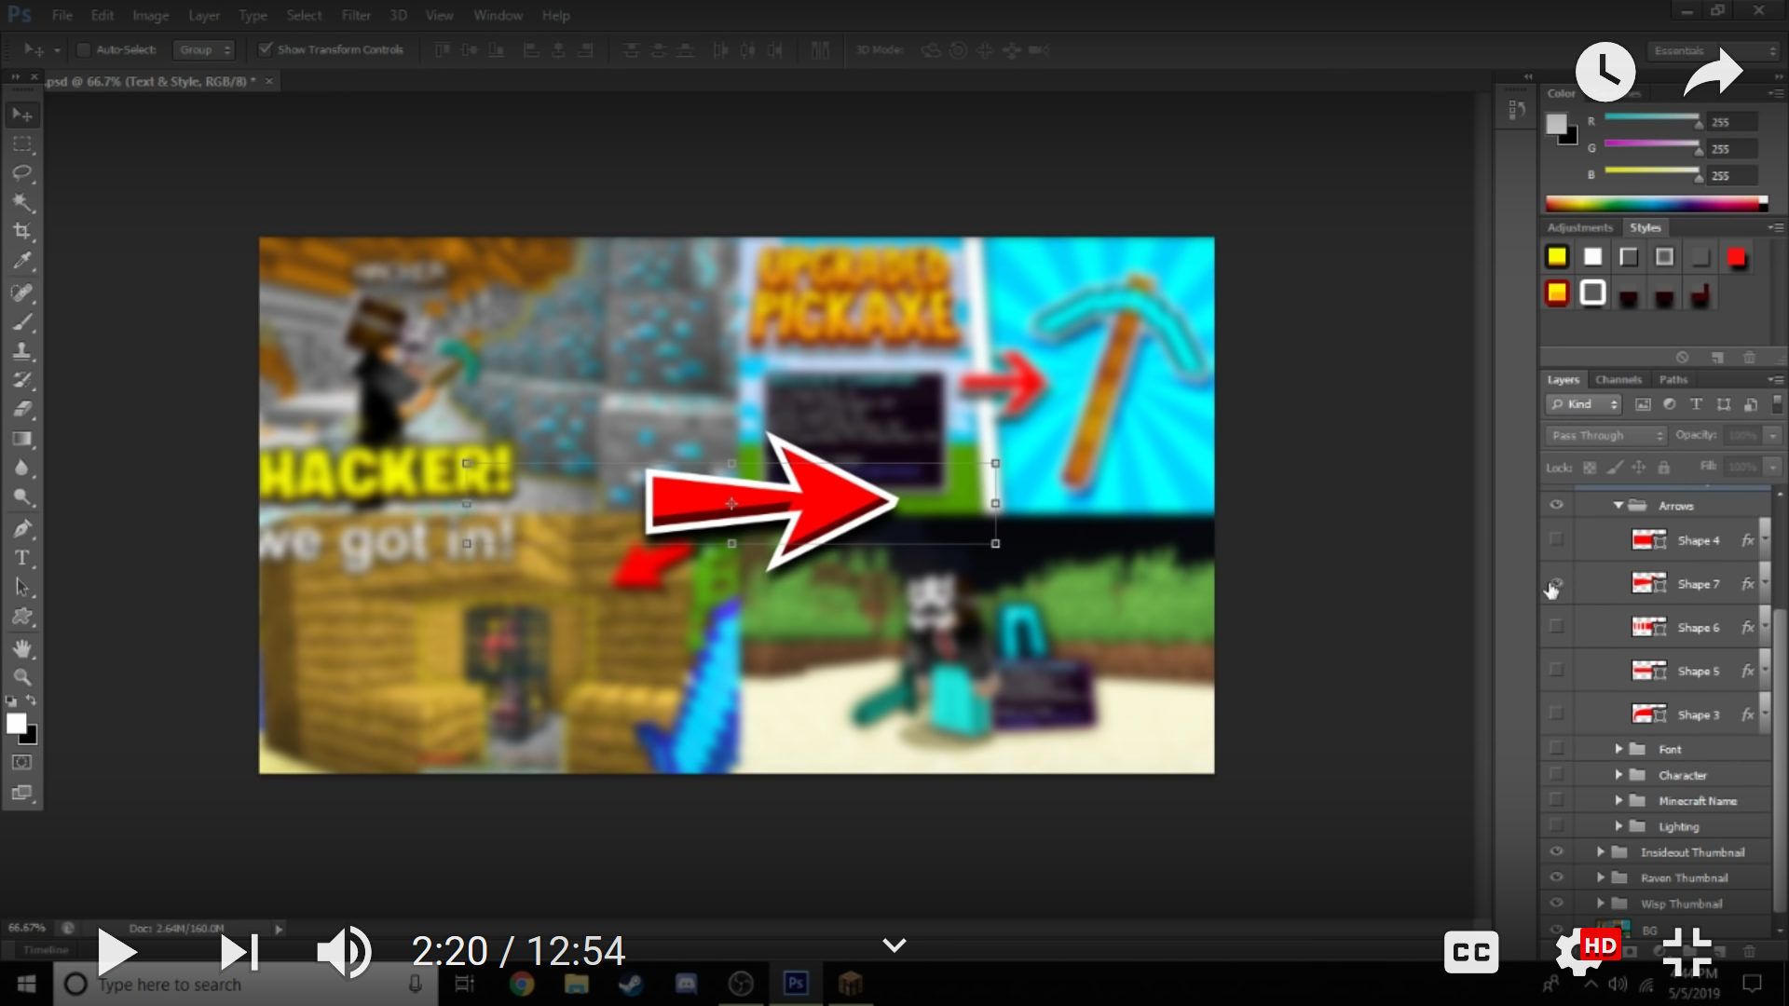Open the Auto-Select Group dropdown
1789x1006 pixels.
point(203,49)
